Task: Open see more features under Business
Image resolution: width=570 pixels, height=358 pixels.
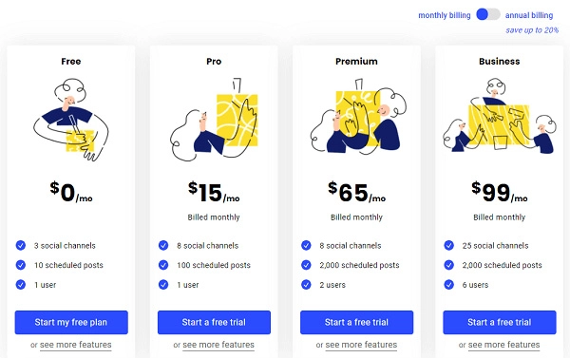Action: [503, 345]
